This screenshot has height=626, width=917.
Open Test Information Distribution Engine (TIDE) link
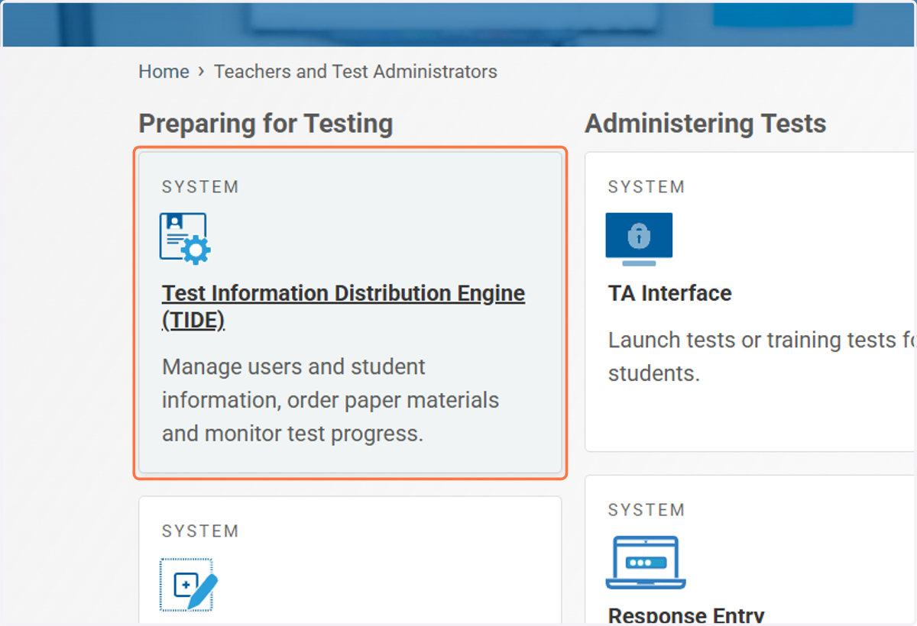(343, 307)
